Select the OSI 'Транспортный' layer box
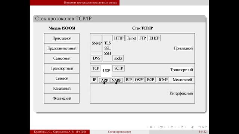This screenshot has height=134, width=239. (62, 68)
